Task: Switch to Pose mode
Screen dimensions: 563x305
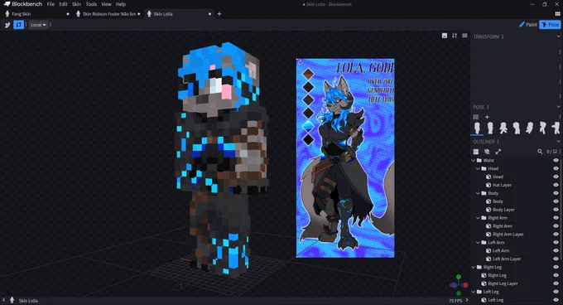Action: point(550,24)
